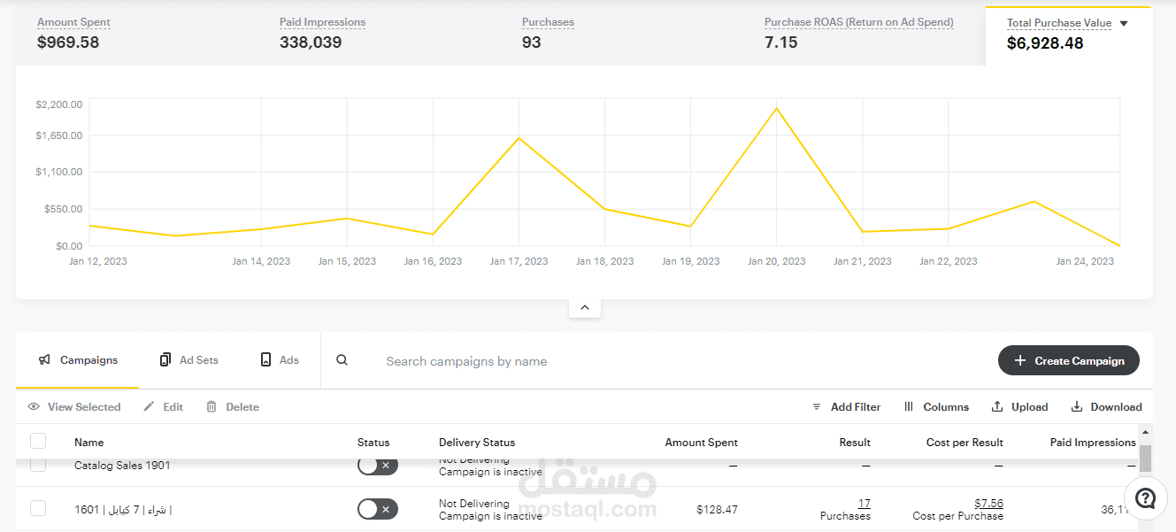Toggle status switch for Catalog Sales 1901
The width and height of the screenshot is (1176, 532).
378,465
